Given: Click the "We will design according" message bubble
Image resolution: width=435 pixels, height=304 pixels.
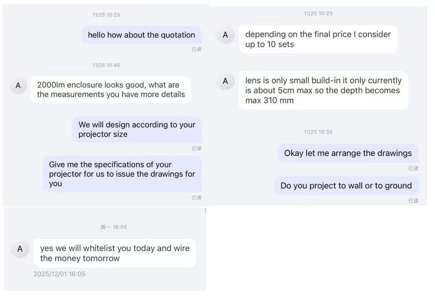Looking at the screenshot, I should [137, 130].
